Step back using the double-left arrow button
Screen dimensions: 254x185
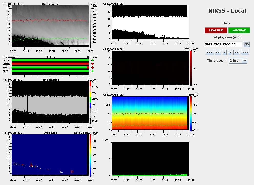pyautogui.click(x=218, y=52)
